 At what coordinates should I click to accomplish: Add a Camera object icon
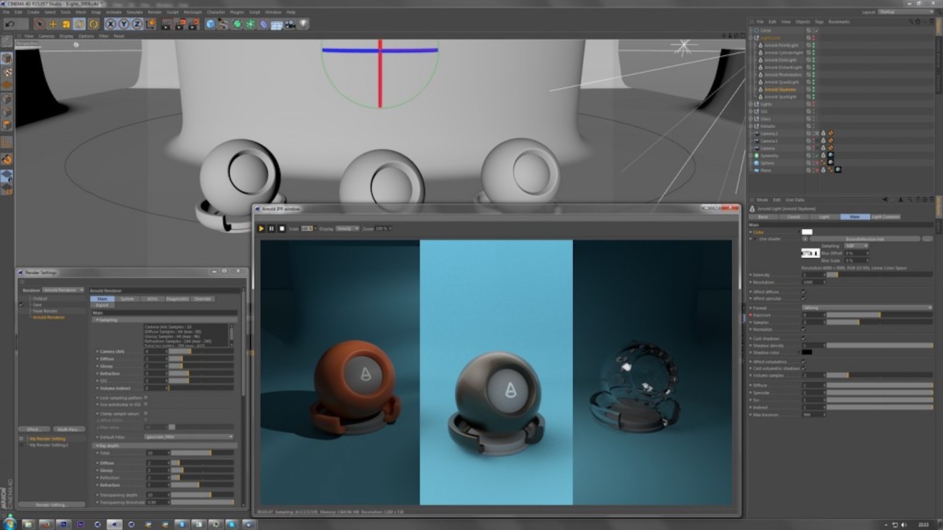coord(290,24)
